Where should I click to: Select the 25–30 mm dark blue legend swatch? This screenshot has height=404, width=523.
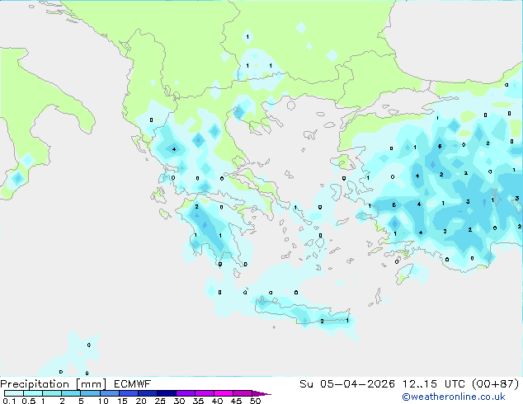167,393
